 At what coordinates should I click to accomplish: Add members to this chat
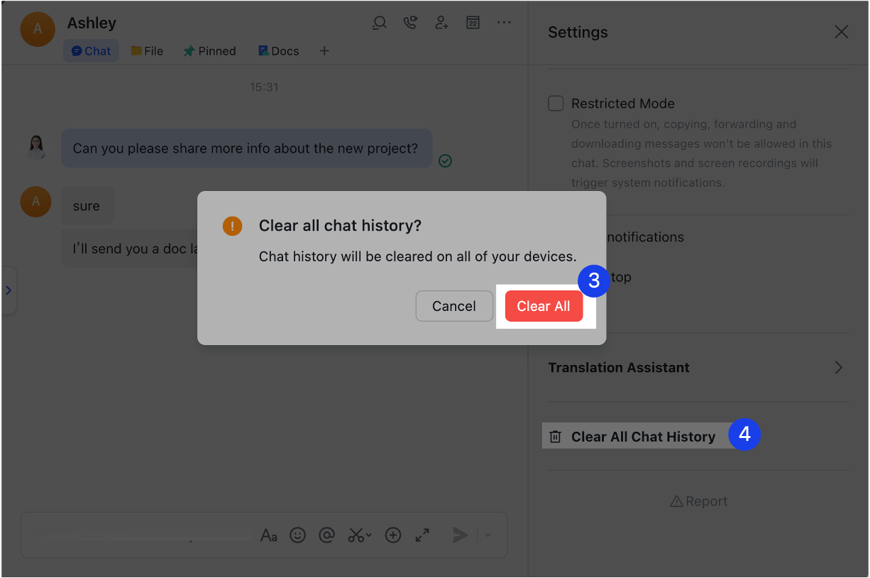(441, 22)
